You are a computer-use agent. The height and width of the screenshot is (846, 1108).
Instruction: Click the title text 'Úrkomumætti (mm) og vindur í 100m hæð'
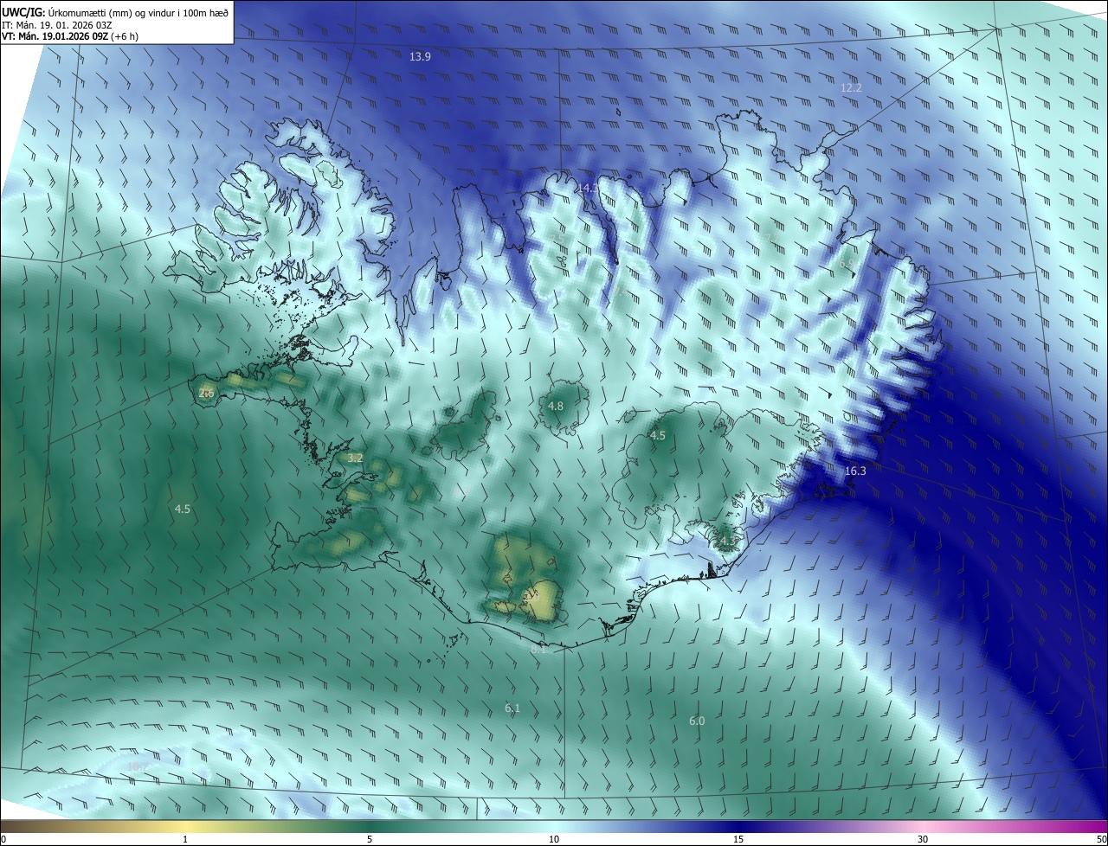[x=138, y=12]
